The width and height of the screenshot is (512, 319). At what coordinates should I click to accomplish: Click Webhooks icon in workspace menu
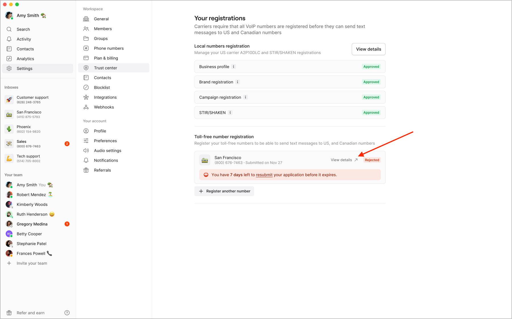tap(86, 107)
